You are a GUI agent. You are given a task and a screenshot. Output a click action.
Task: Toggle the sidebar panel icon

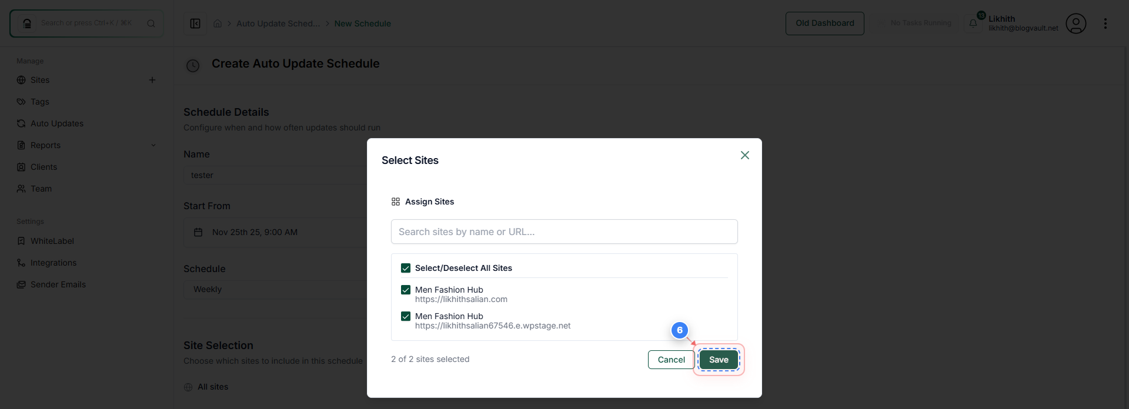[195, 24]
